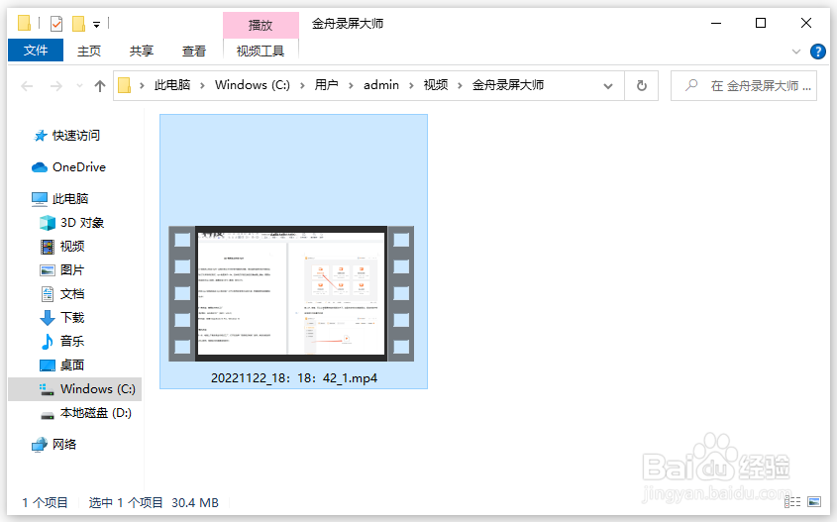Select the 播放 contextual tab header
The height and width of the screenshot is (522, 837).
point(261,25)
